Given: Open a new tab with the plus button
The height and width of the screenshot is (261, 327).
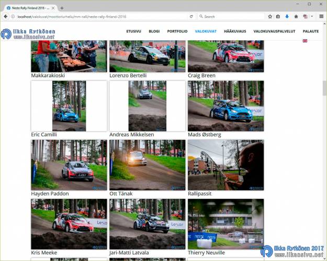Looking at the screenshot, I should [62, 8].
